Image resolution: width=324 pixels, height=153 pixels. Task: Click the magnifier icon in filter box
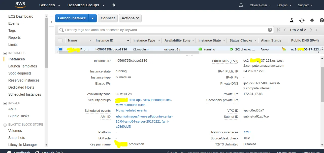(61, 30)
